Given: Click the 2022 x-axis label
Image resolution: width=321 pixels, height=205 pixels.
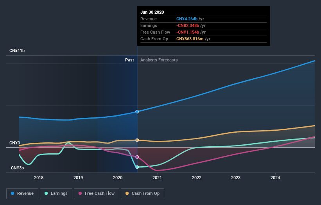Looking at the screenshot, I should pyautogui.click(x=197, y=178).
